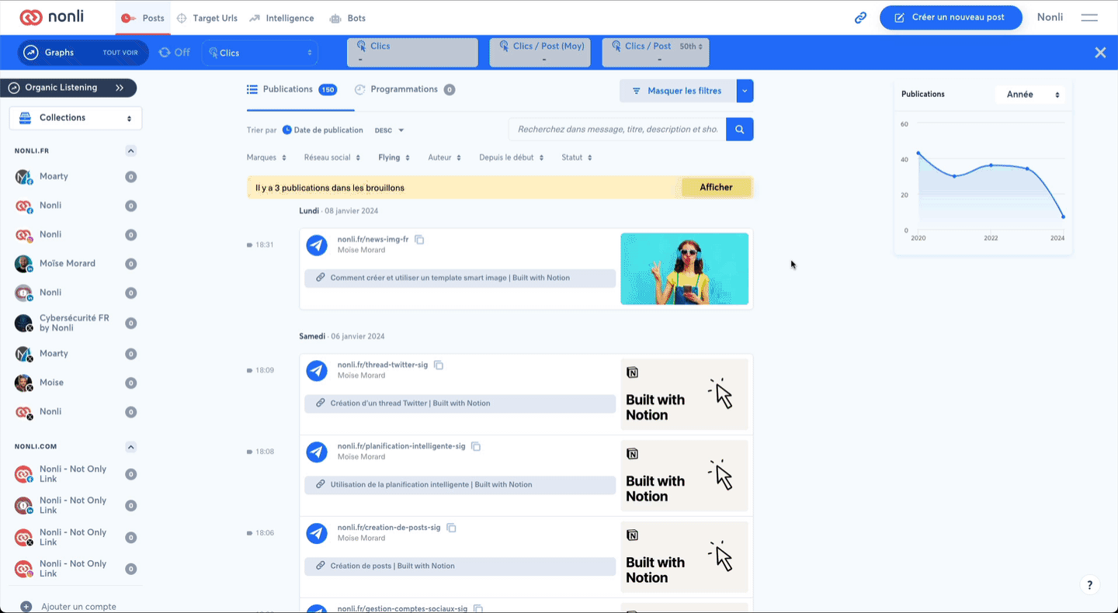Screen dimensions: 1118x613
Task: Open the hamburger menu icon
Action: pos(1089,18)
